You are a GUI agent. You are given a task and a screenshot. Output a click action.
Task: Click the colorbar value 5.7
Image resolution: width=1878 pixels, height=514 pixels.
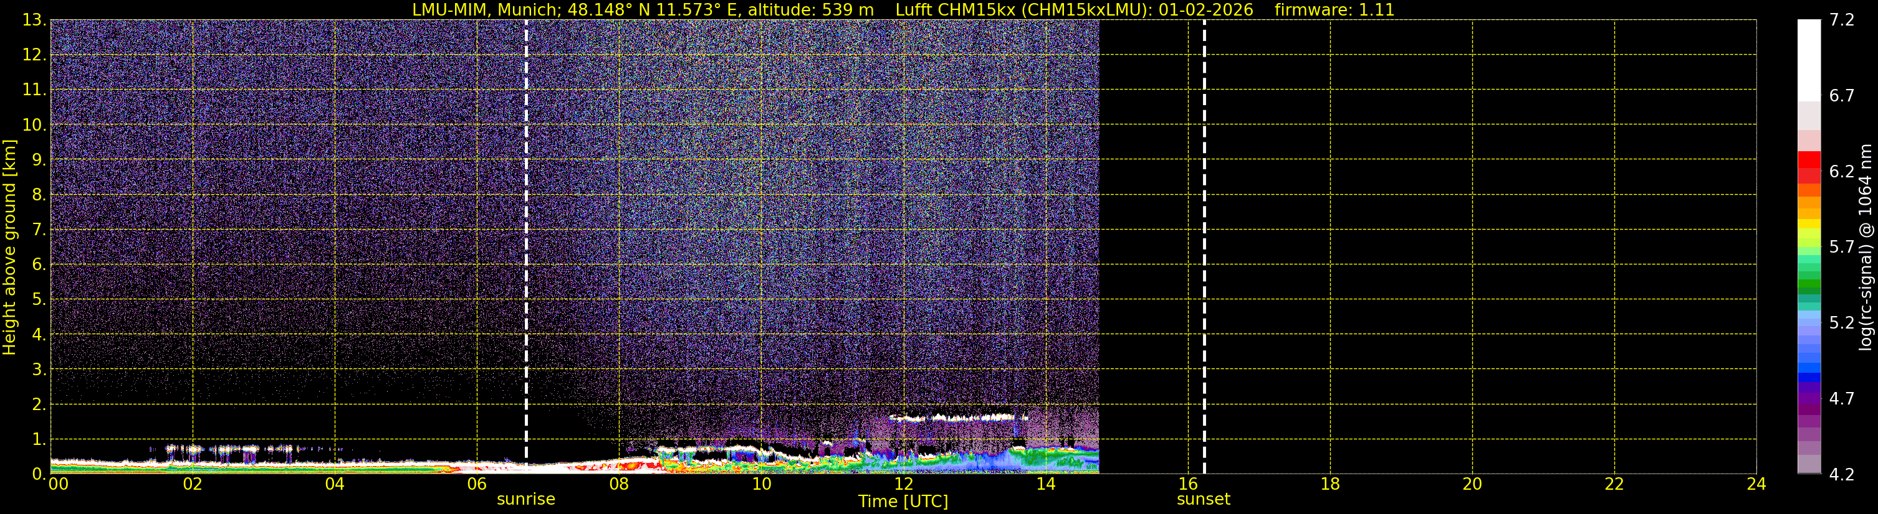(1842, 248)
